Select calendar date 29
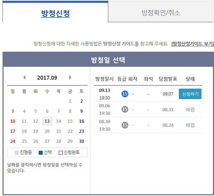This screenshot has width=214, height=196. point(70,141)
